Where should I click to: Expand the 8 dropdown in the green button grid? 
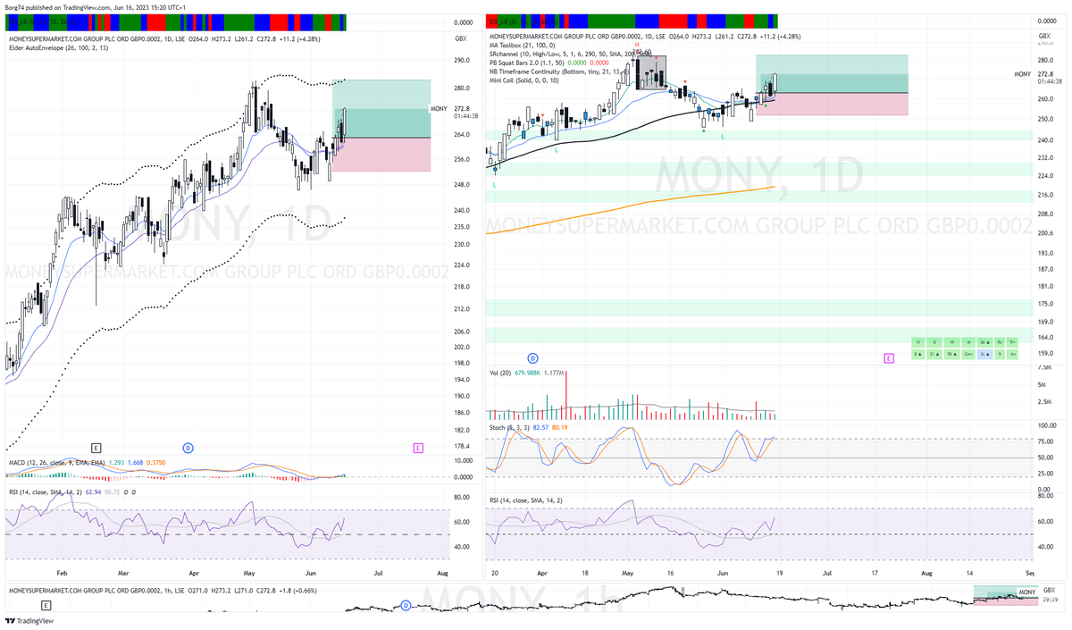[918, 353]
